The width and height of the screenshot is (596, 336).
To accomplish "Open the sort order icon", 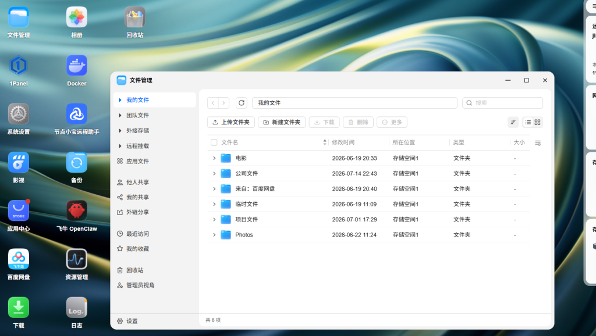I will click(513, 122).
